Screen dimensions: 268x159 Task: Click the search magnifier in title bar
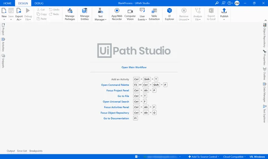pyautogui.click(x=217, y=3)
